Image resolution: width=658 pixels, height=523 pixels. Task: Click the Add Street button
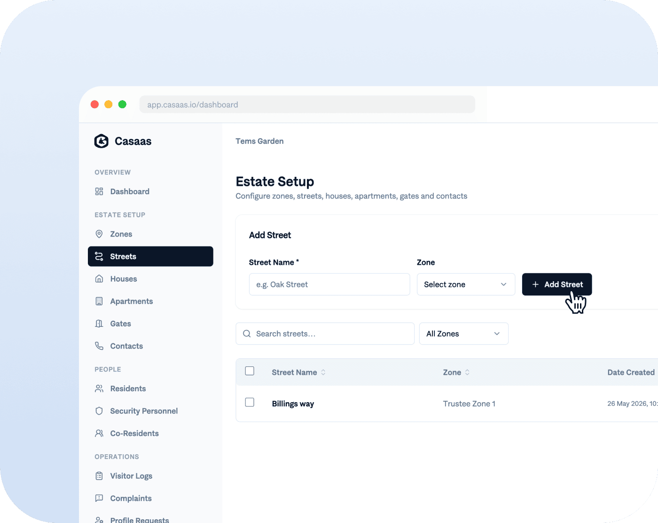click(x=557, y=285)
